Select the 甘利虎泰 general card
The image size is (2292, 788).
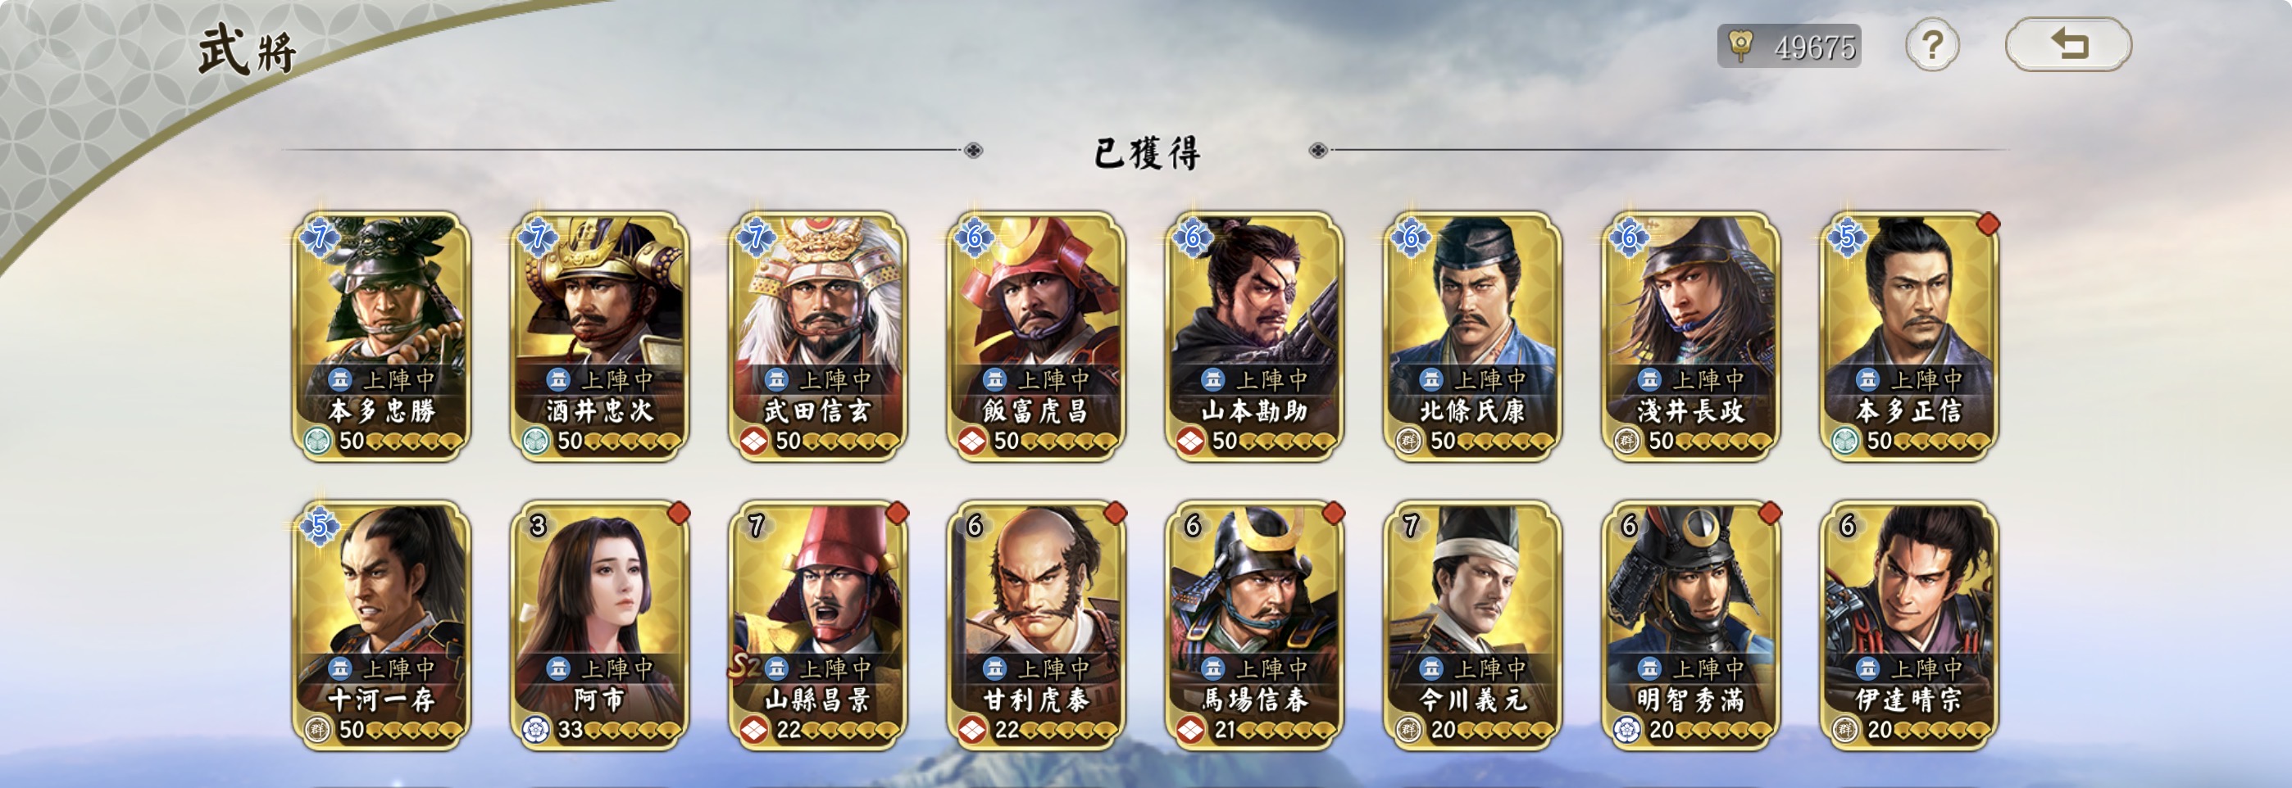1035,625
